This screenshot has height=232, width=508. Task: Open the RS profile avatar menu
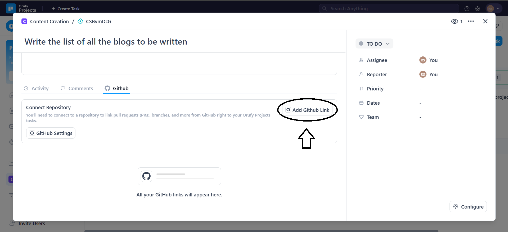click(494, 9)
